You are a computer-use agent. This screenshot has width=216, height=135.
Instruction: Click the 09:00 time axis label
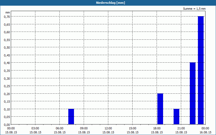point(84,129)
